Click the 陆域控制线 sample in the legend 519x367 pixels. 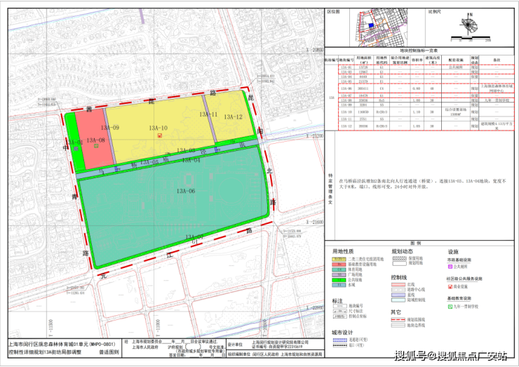tap(398, 300)
